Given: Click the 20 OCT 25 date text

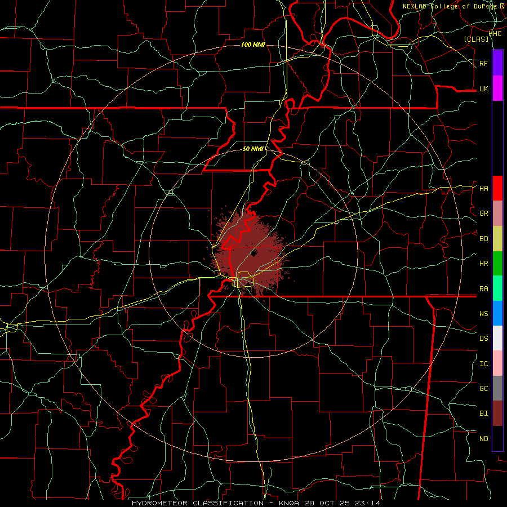Looking at the screenshot, I should tap(328, 503).
